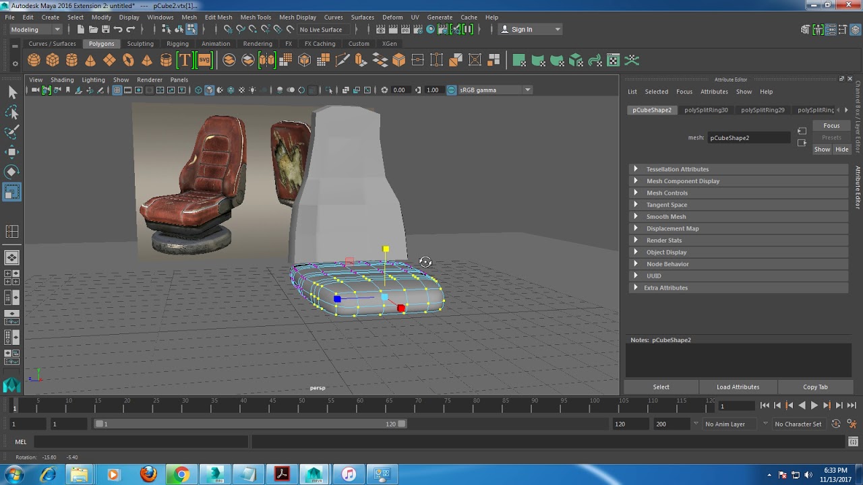
Task: Expand Object Display section
Action: tap(738, 252)
